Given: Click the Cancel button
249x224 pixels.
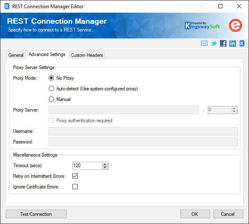Looking at the screenshot, I should (228, 214).
